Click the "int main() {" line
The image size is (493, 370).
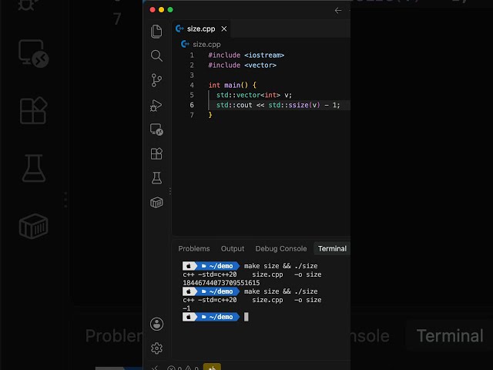click(x=233, y=85)
